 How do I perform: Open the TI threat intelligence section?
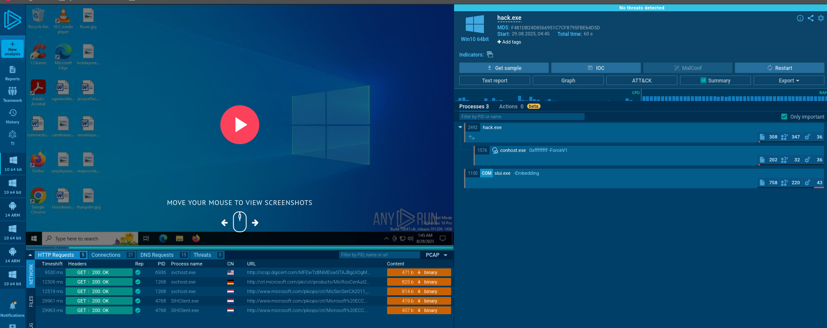pos(13,138)
